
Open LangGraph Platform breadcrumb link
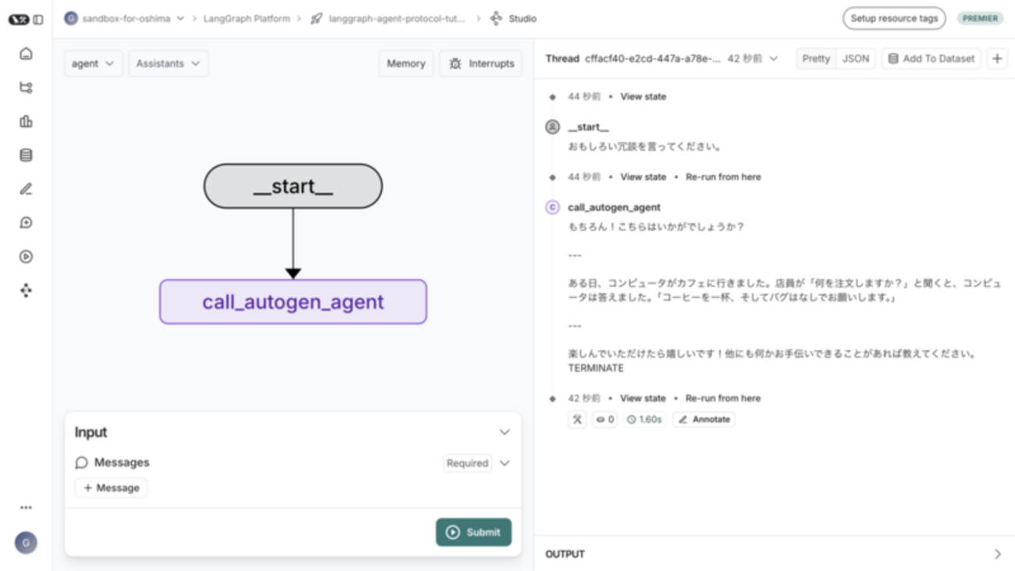[x=247, y=18]
